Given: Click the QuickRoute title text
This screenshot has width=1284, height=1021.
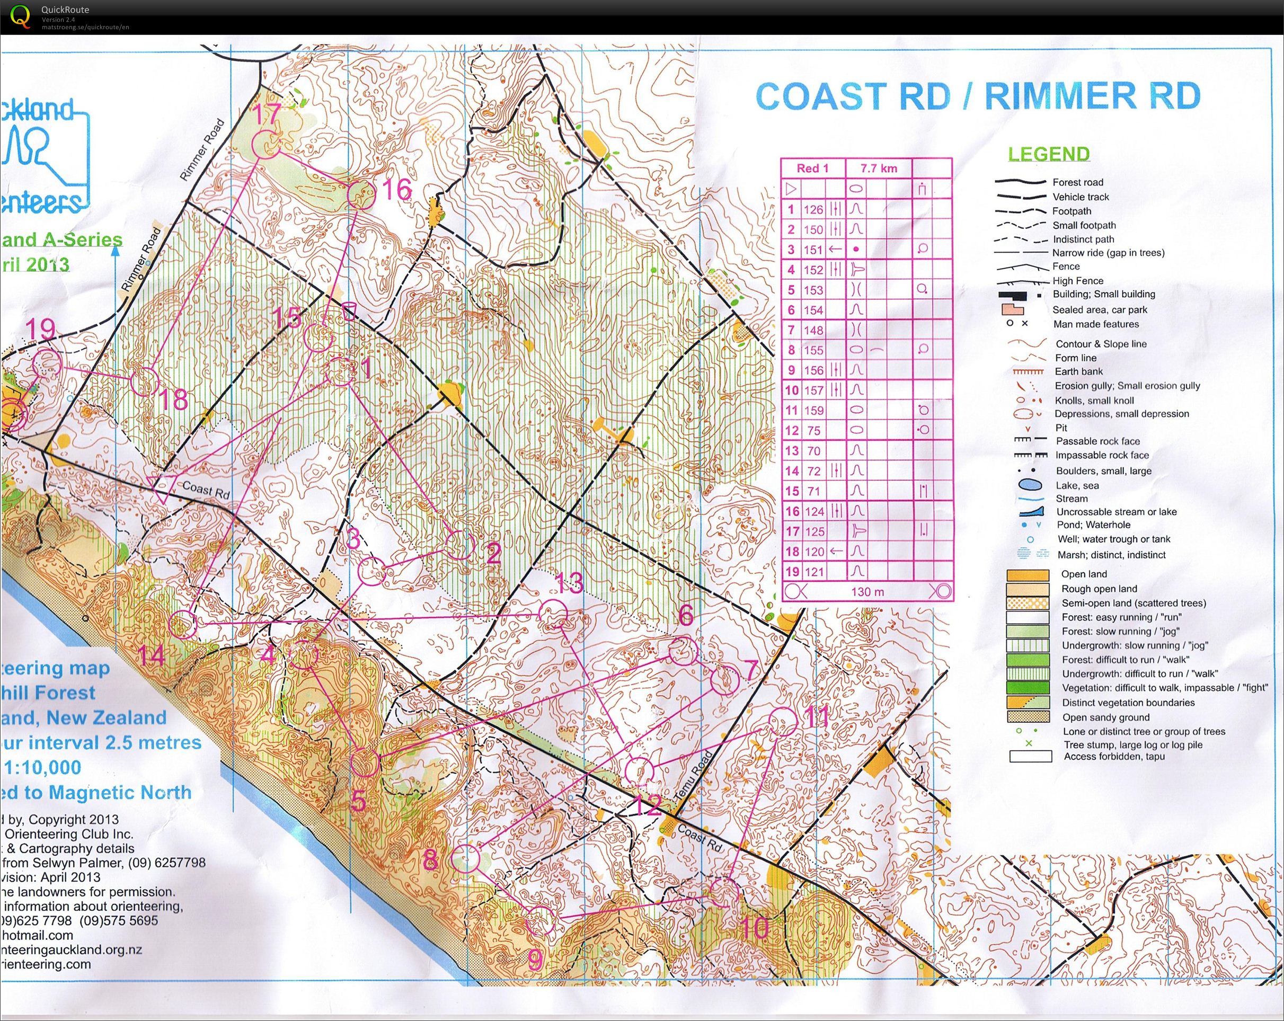Looking at the screenshot, I should (66, 10).
